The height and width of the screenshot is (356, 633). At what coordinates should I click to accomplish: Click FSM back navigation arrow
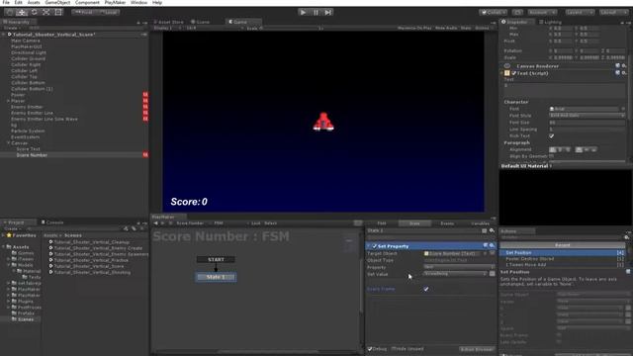click(156, 222)
